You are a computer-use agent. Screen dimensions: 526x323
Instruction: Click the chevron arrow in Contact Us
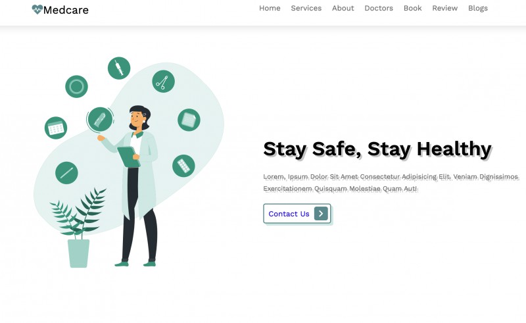pos(321,214)
